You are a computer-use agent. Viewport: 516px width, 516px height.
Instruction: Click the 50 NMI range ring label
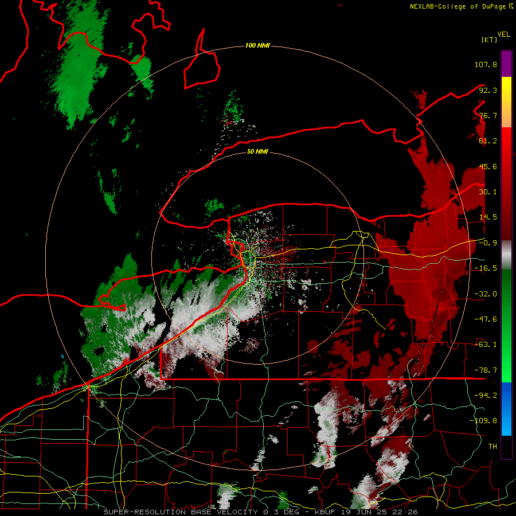257,151
